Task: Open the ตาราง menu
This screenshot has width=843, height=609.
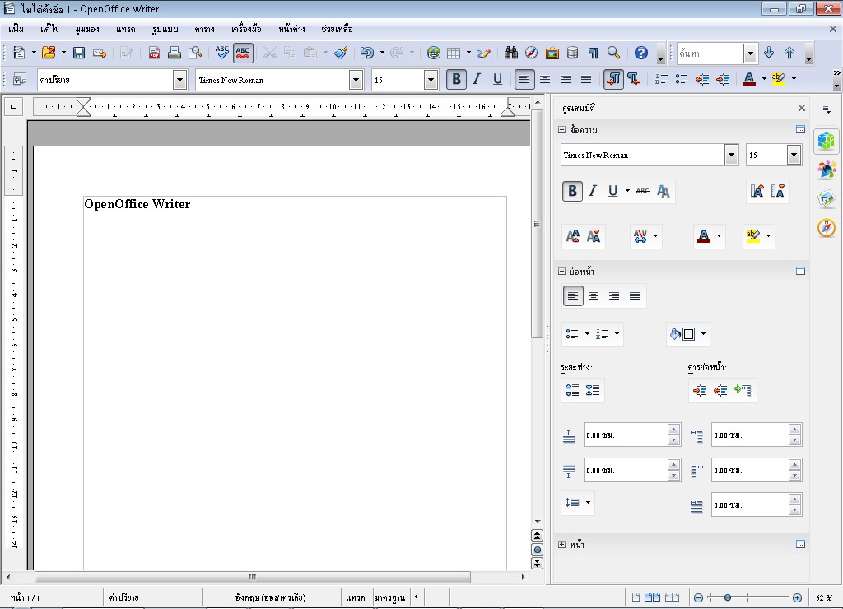Action: click(x=204, y=29)
